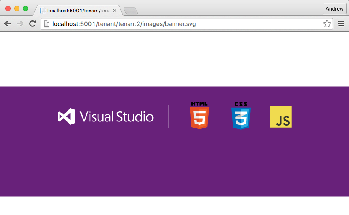Click the yellow JS logo
The image size is (349, 215).
tap(281, 117)
